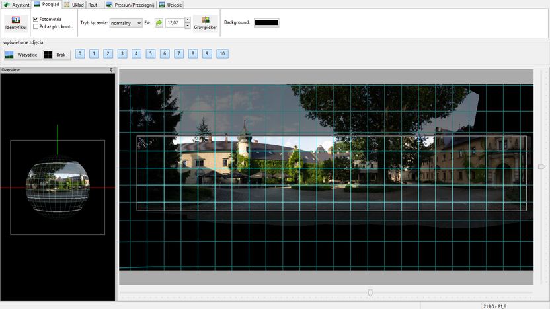Open the Asystent tab

coord(16,5)
